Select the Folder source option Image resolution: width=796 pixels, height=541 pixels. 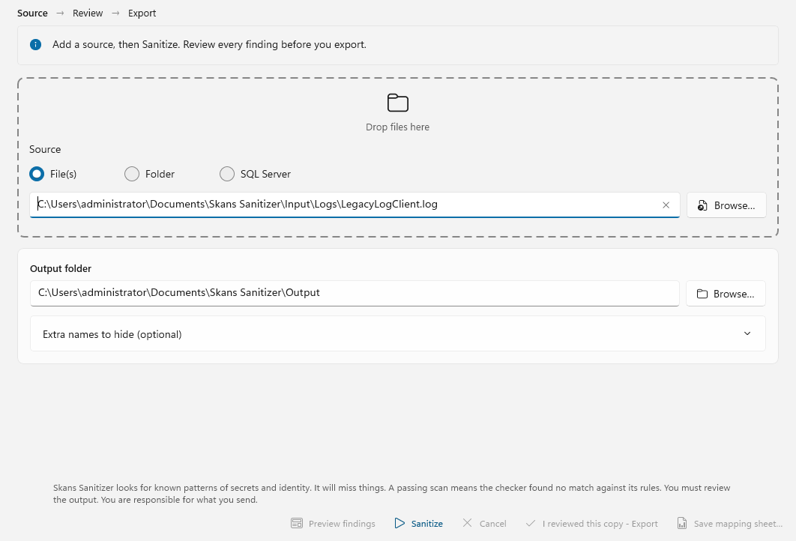[149, 174]
